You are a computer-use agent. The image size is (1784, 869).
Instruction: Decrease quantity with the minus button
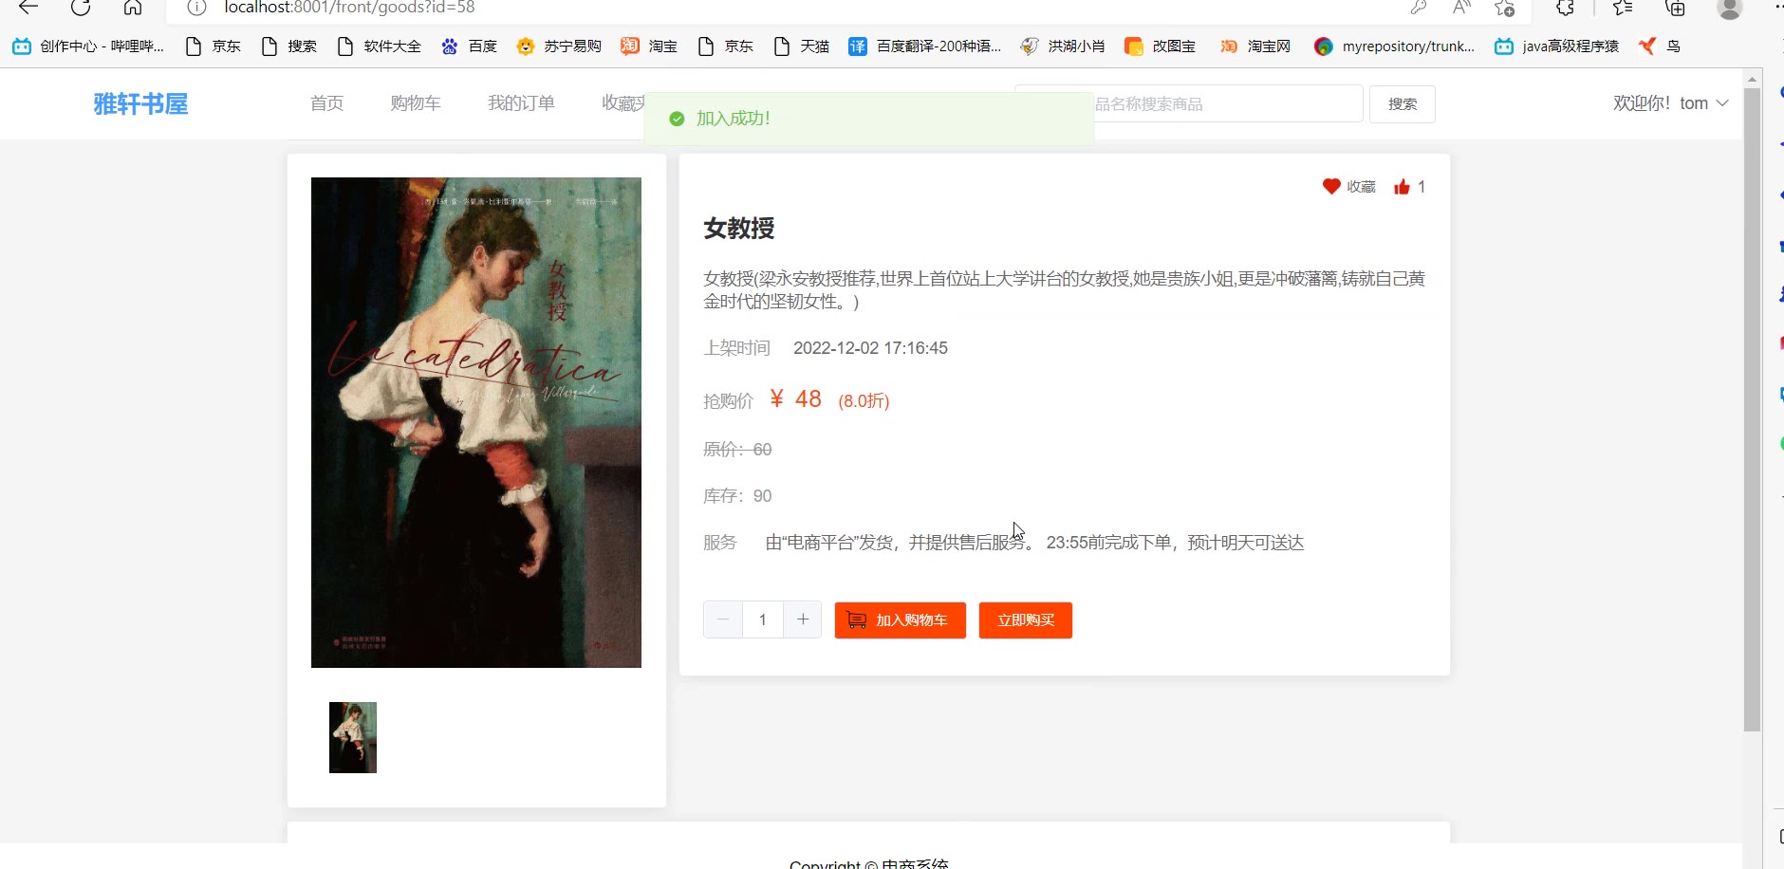(723, 619)
